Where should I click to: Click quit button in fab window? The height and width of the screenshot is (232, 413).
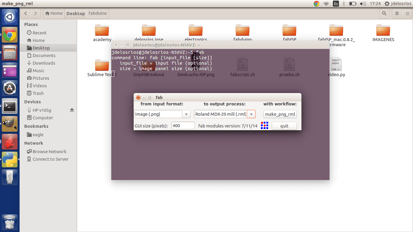tap(284, 126)
